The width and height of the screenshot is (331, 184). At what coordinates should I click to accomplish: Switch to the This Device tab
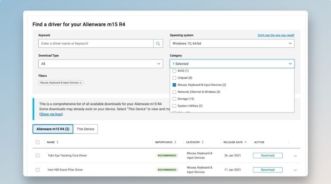click(85, 129)
